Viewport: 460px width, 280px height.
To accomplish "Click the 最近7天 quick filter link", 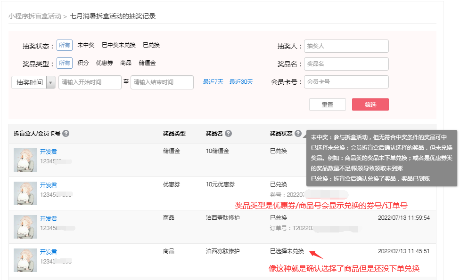I will [x=213, y=81].
